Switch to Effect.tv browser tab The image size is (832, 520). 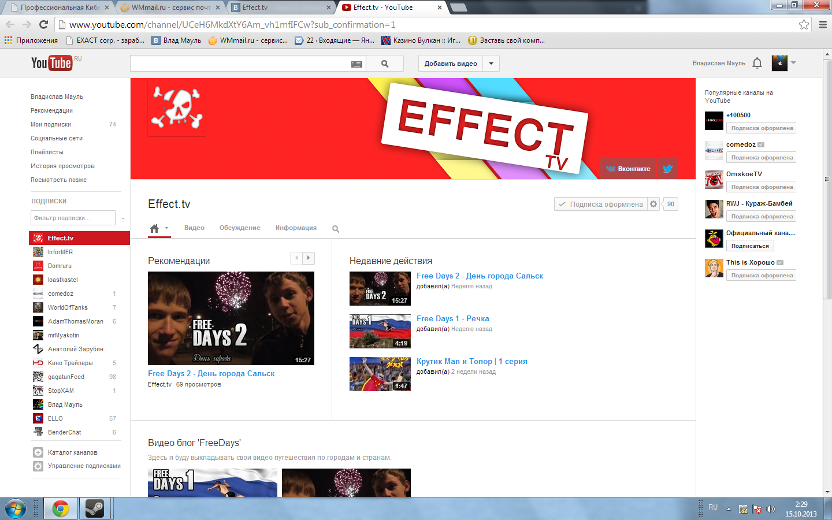click(282, 8)
